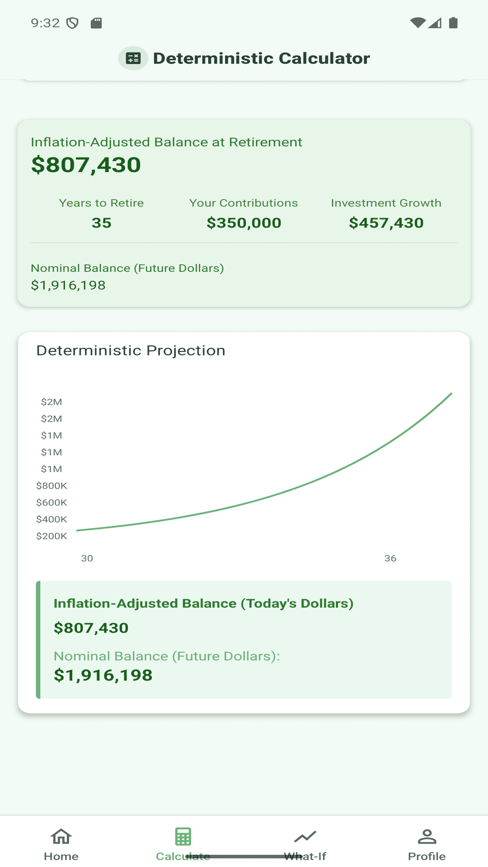Viewport: 488px width, 867px height.
Task: Tap the shield icon in status bar
Action: 72,23
